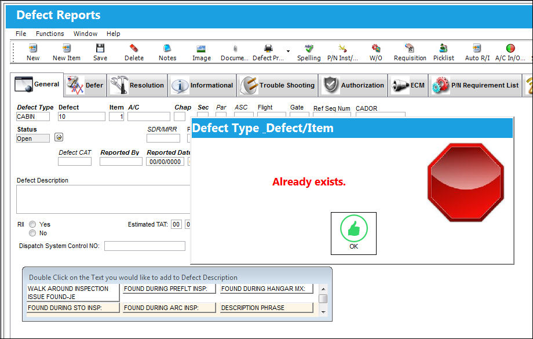This screenshot has width=533, height=339.
Task: Click the Dispatch System Control NO field
Action: coord(145,246)
